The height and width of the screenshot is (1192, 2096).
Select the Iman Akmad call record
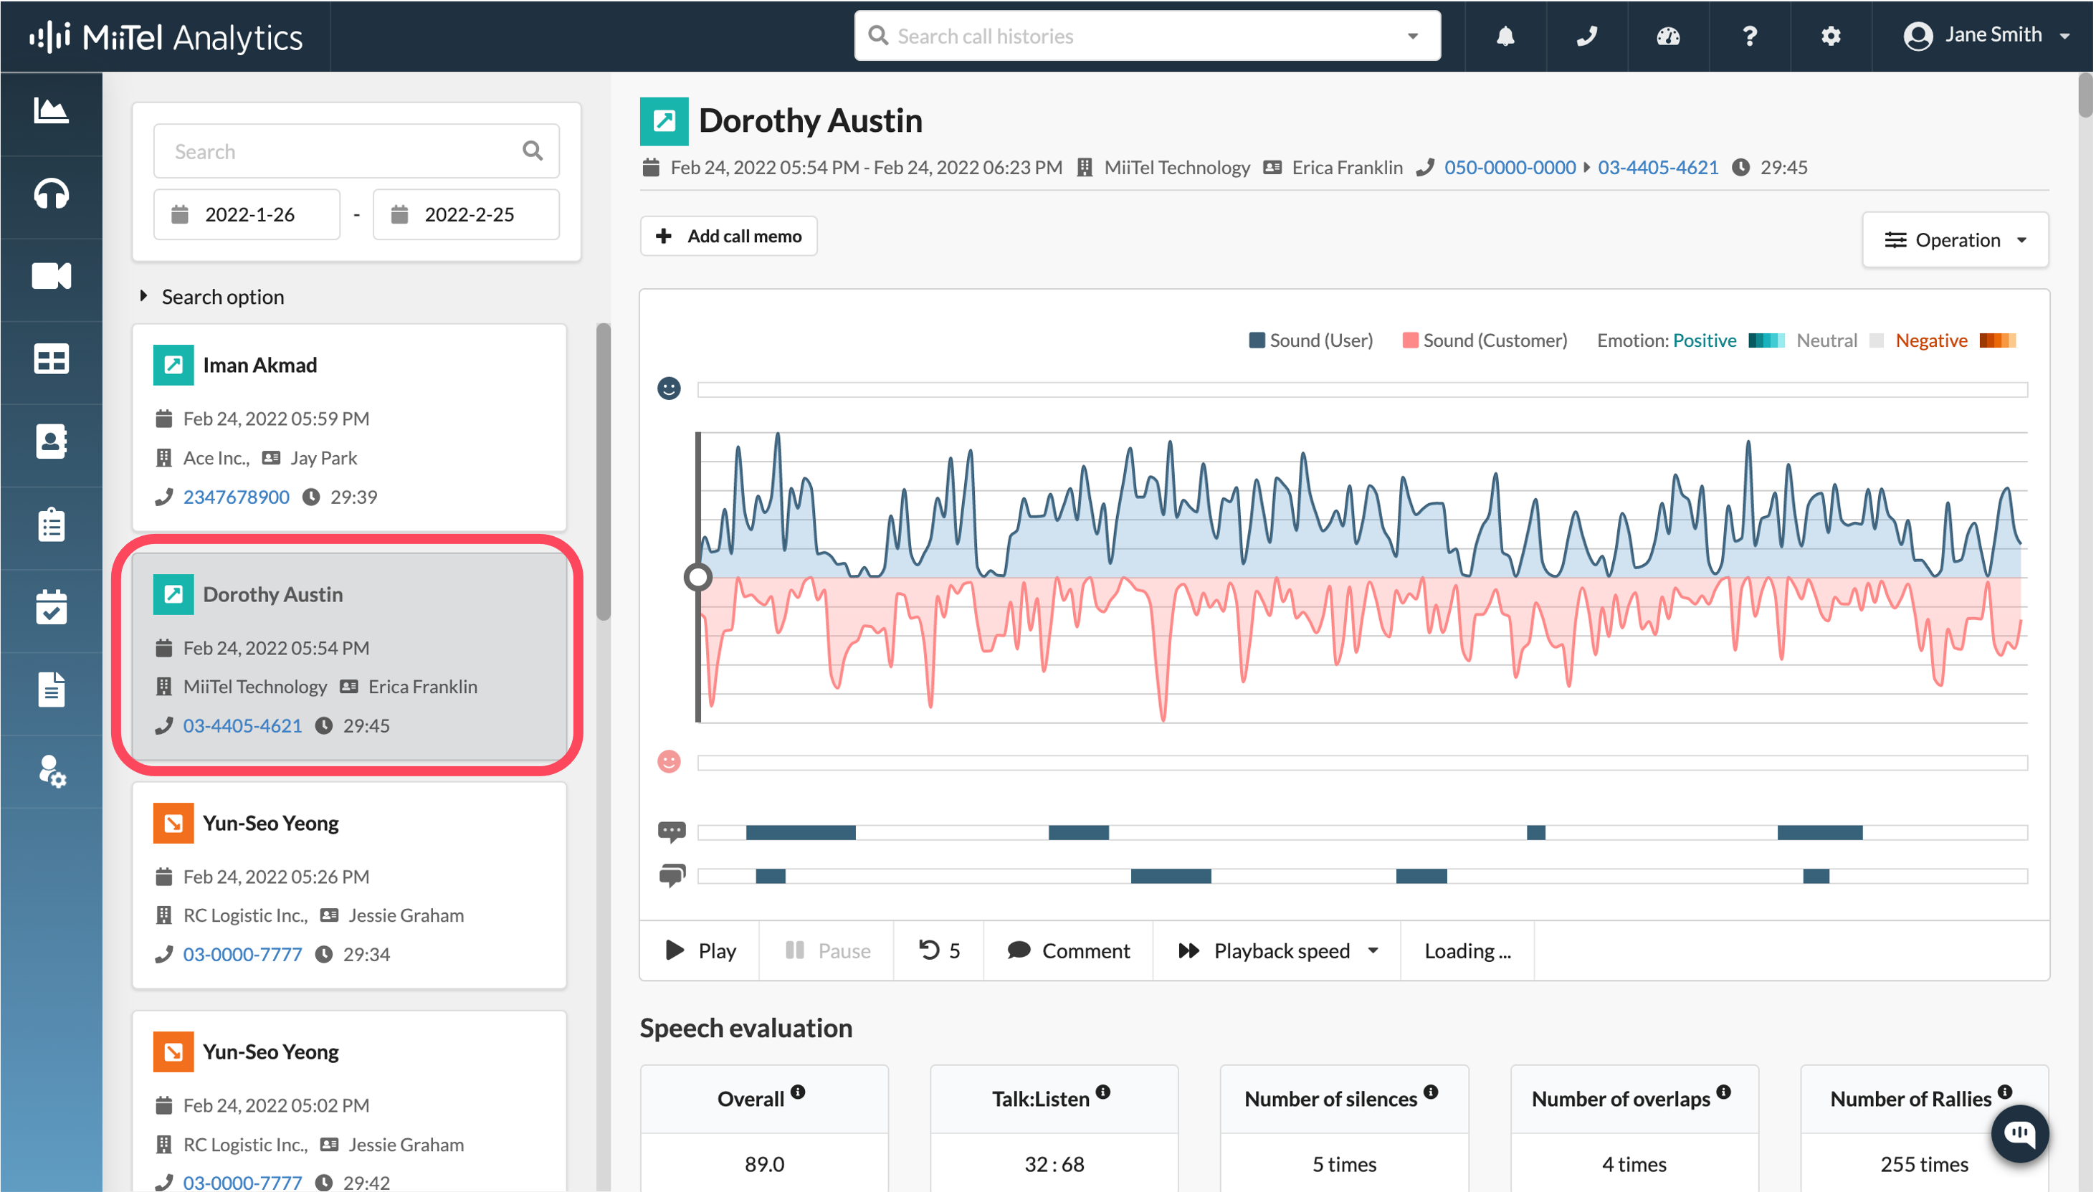click(349, 427)
